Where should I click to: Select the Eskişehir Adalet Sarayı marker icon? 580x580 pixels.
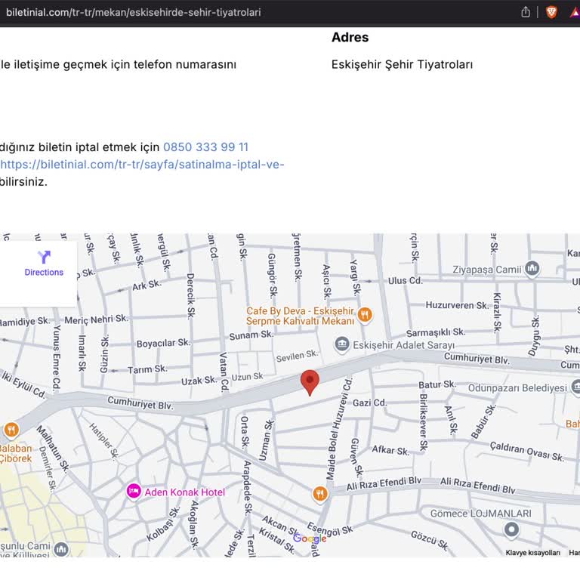click(x=342, y=345)
